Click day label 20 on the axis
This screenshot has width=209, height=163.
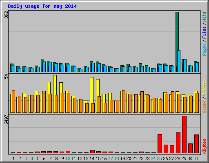(129, 159)
